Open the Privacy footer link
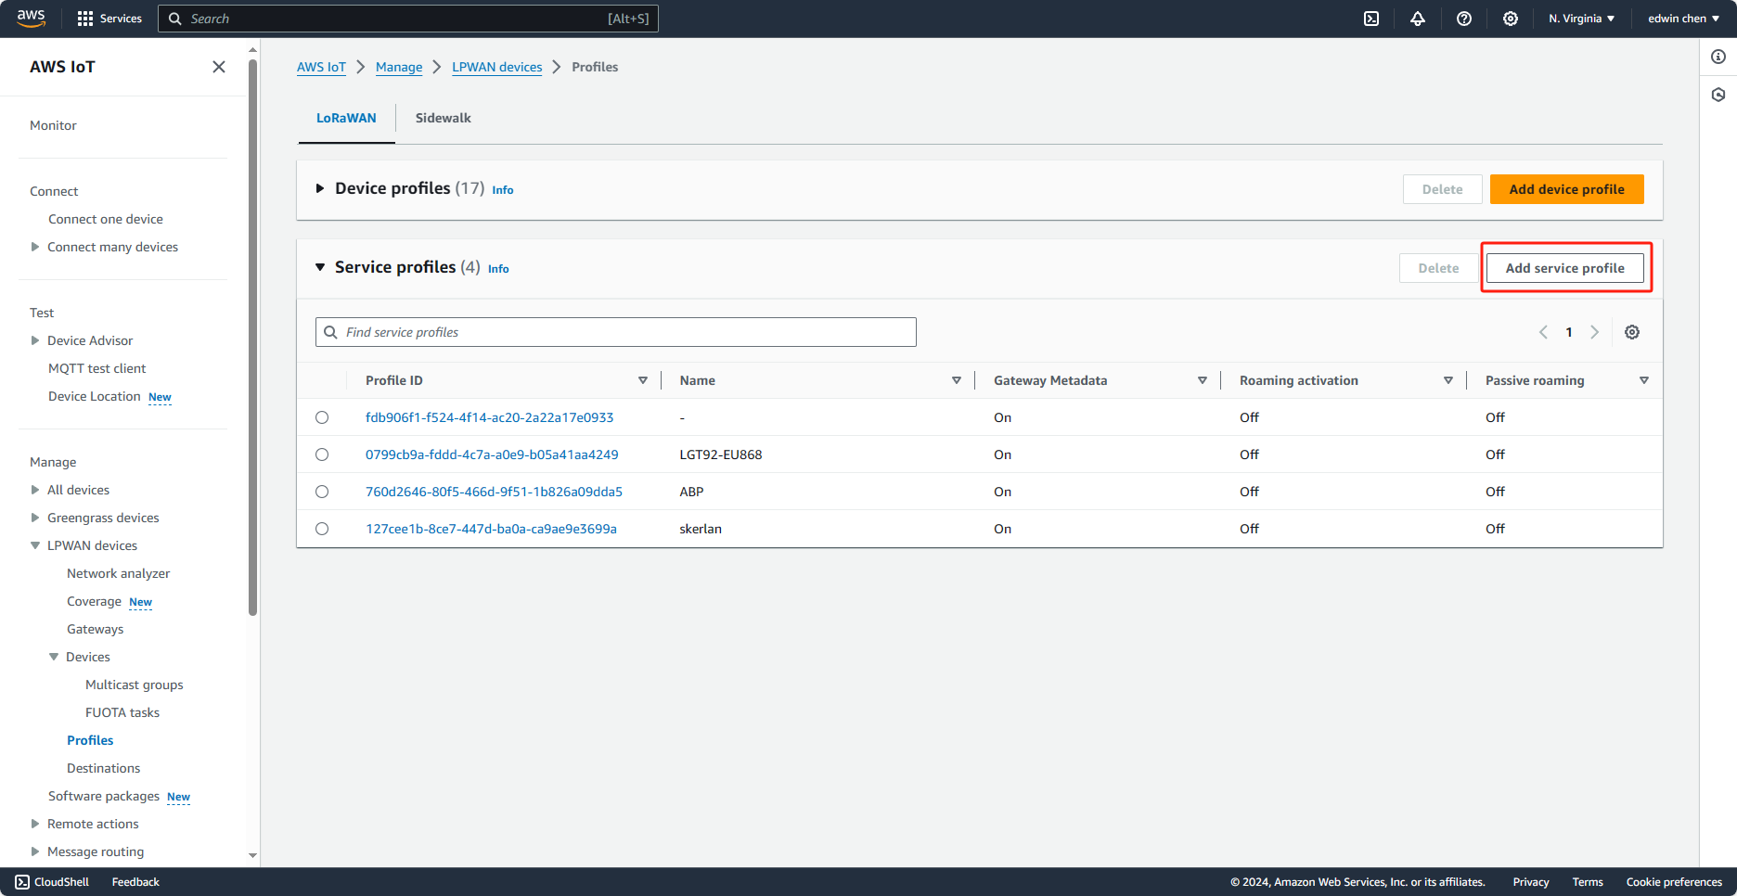Screen dimensions: 1737x896 tap(1531, 882)
